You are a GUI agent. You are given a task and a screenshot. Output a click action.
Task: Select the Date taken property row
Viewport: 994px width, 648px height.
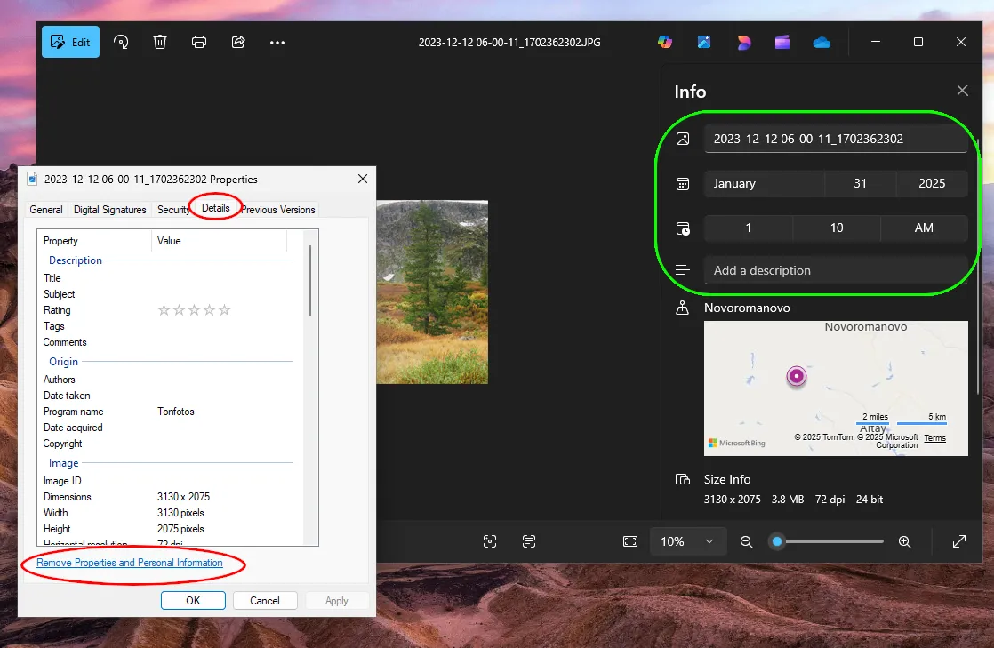[170, 395]
